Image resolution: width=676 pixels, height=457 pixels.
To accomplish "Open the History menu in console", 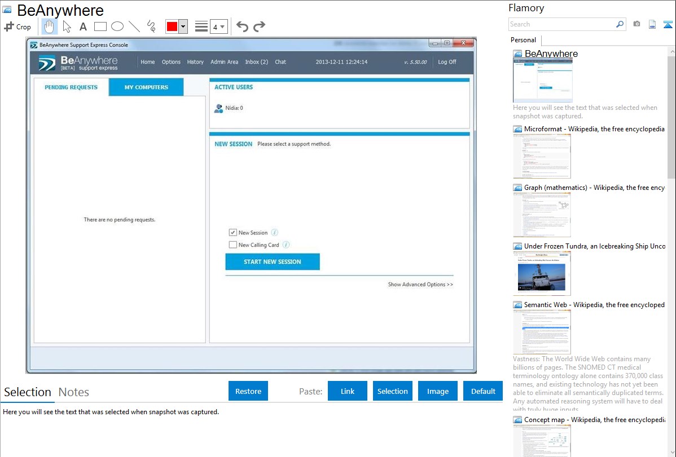I will (195, 62).
